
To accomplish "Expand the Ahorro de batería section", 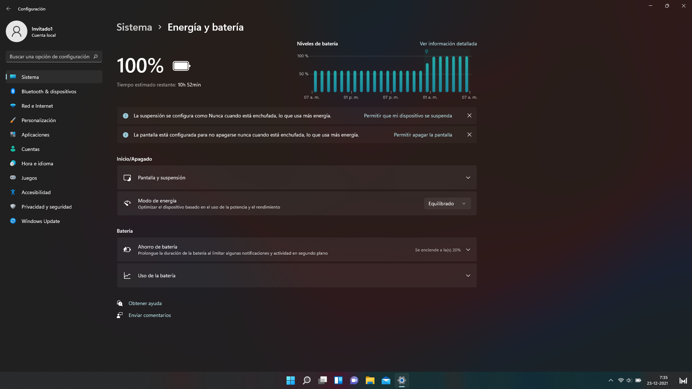I will 468,250.
